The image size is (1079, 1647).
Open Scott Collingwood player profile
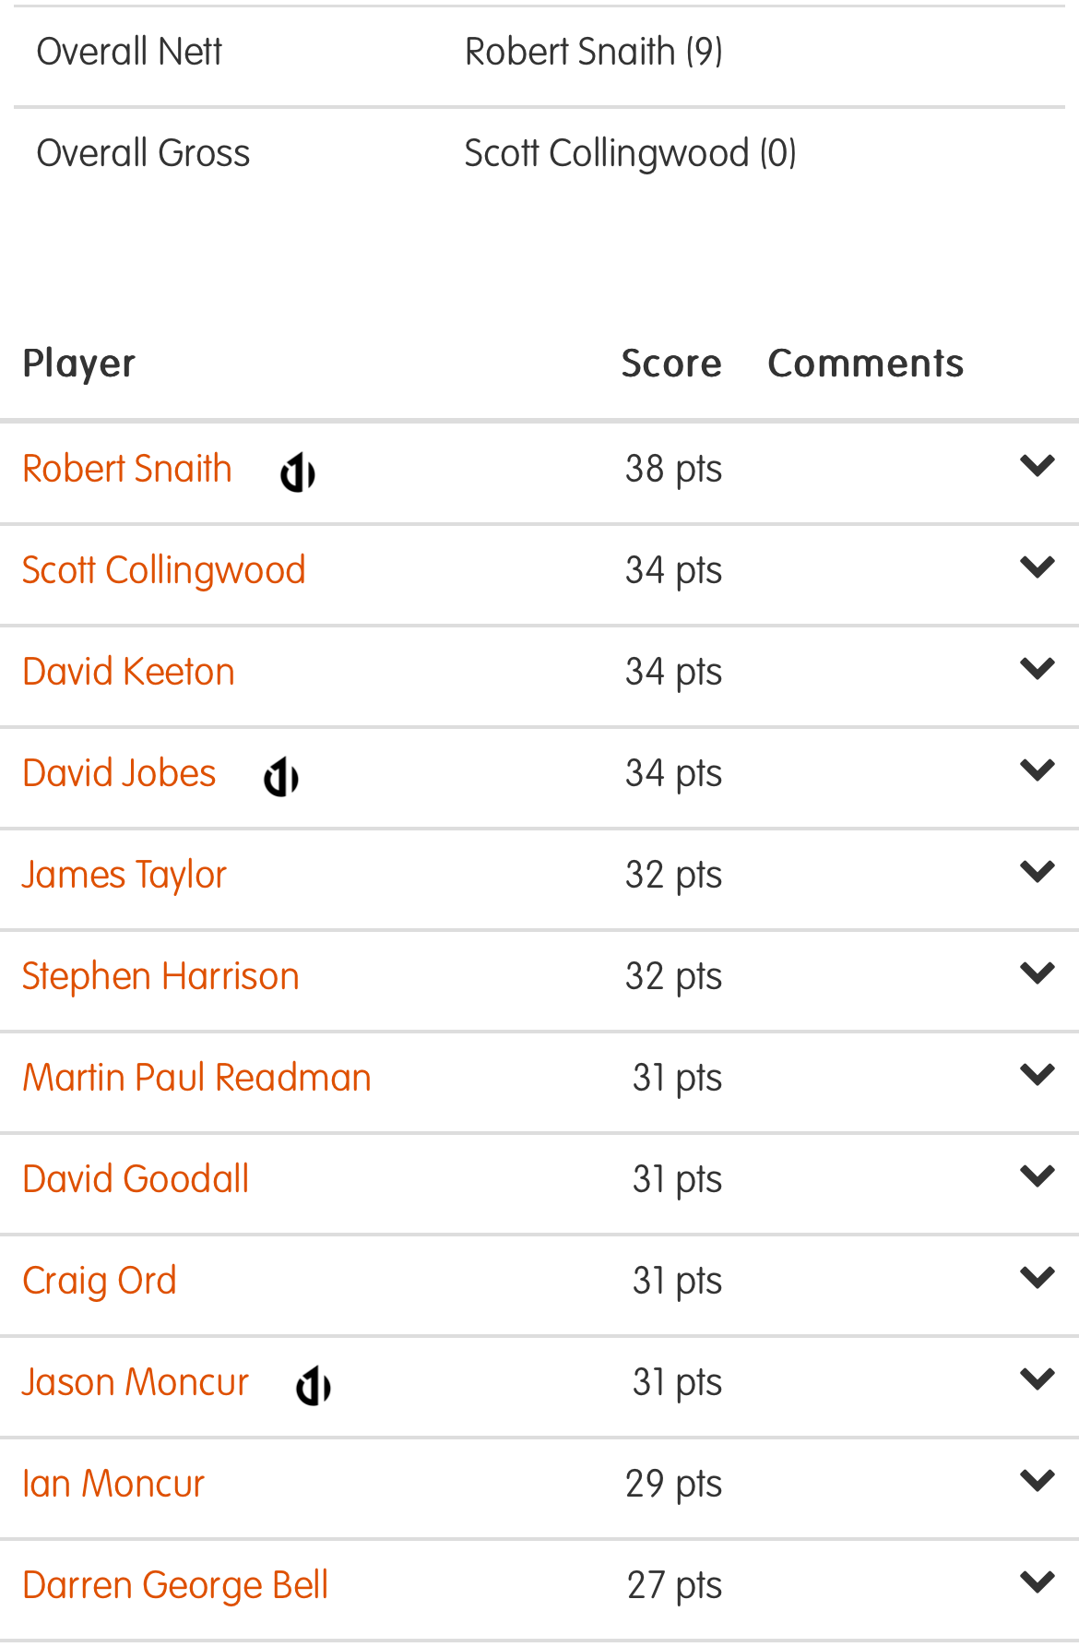[164, 571]
